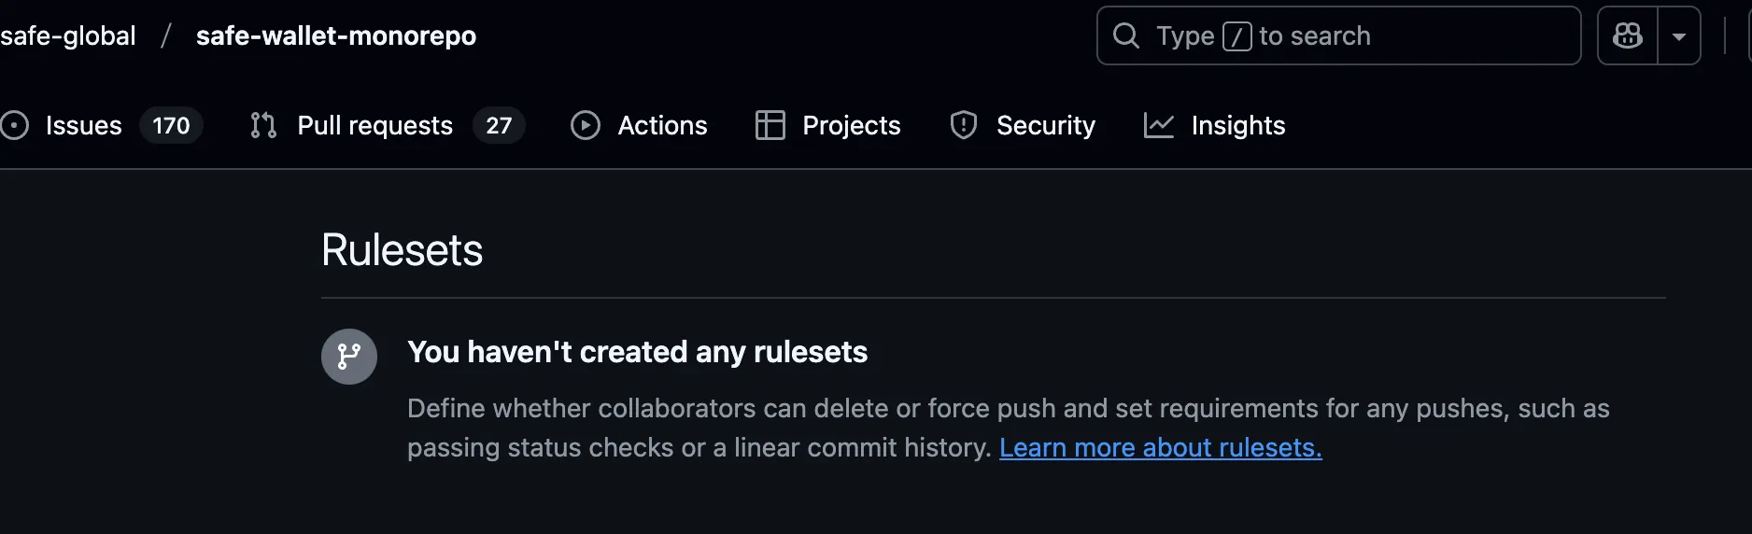Click "You haven't created any rulesets" heading
This screenshot has height=534, width=1752.
tap(637, 352)
